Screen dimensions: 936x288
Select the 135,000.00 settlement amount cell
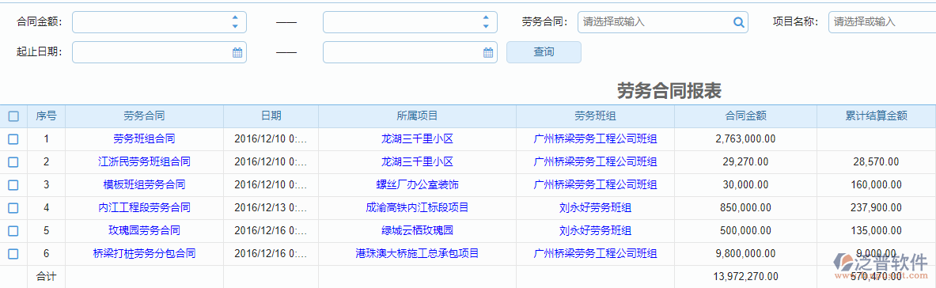tap(876, 231)
